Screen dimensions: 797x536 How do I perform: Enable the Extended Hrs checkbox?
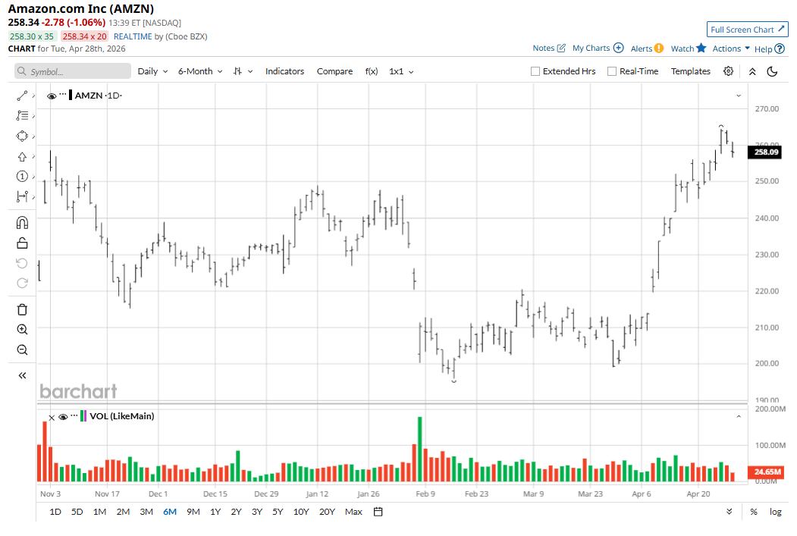coord(535,71)
